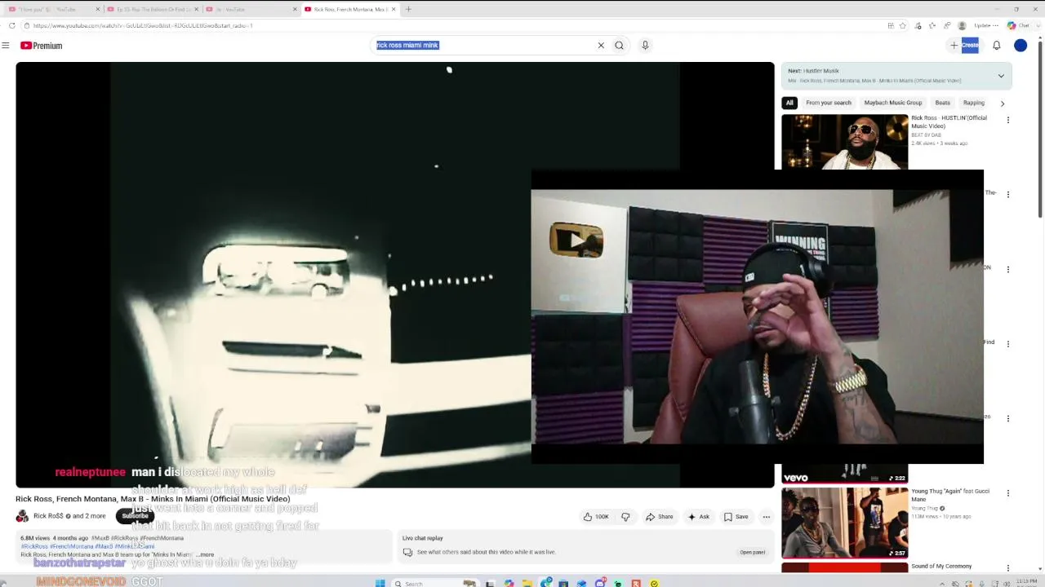Click the browser address bar URL
This screenshot has width=1045, height=587.
(x=143, y=25)
